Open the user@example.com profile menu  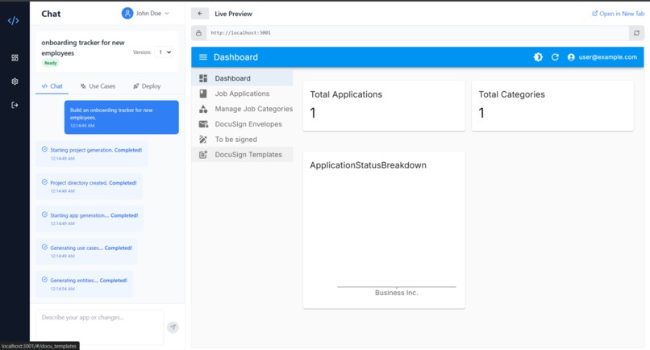(602, 57)
